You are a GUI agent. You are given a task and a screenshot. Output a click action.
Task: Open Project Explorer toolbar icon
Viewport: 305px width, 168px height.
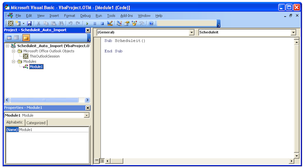click(119, 24)
